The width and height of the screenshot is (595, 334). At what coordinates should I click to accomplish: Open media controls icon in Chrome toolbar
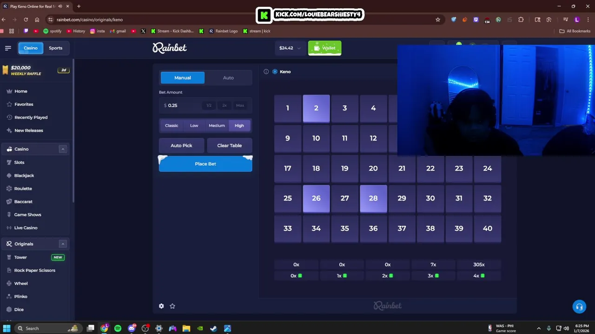click(x=566, y=19)
